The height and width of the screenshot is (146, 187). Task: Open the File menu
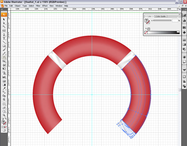pos(6,6)
